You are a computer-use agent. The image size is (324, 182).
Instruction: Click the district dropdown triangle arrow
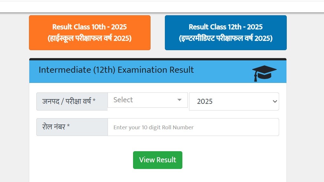coord(180,100)
